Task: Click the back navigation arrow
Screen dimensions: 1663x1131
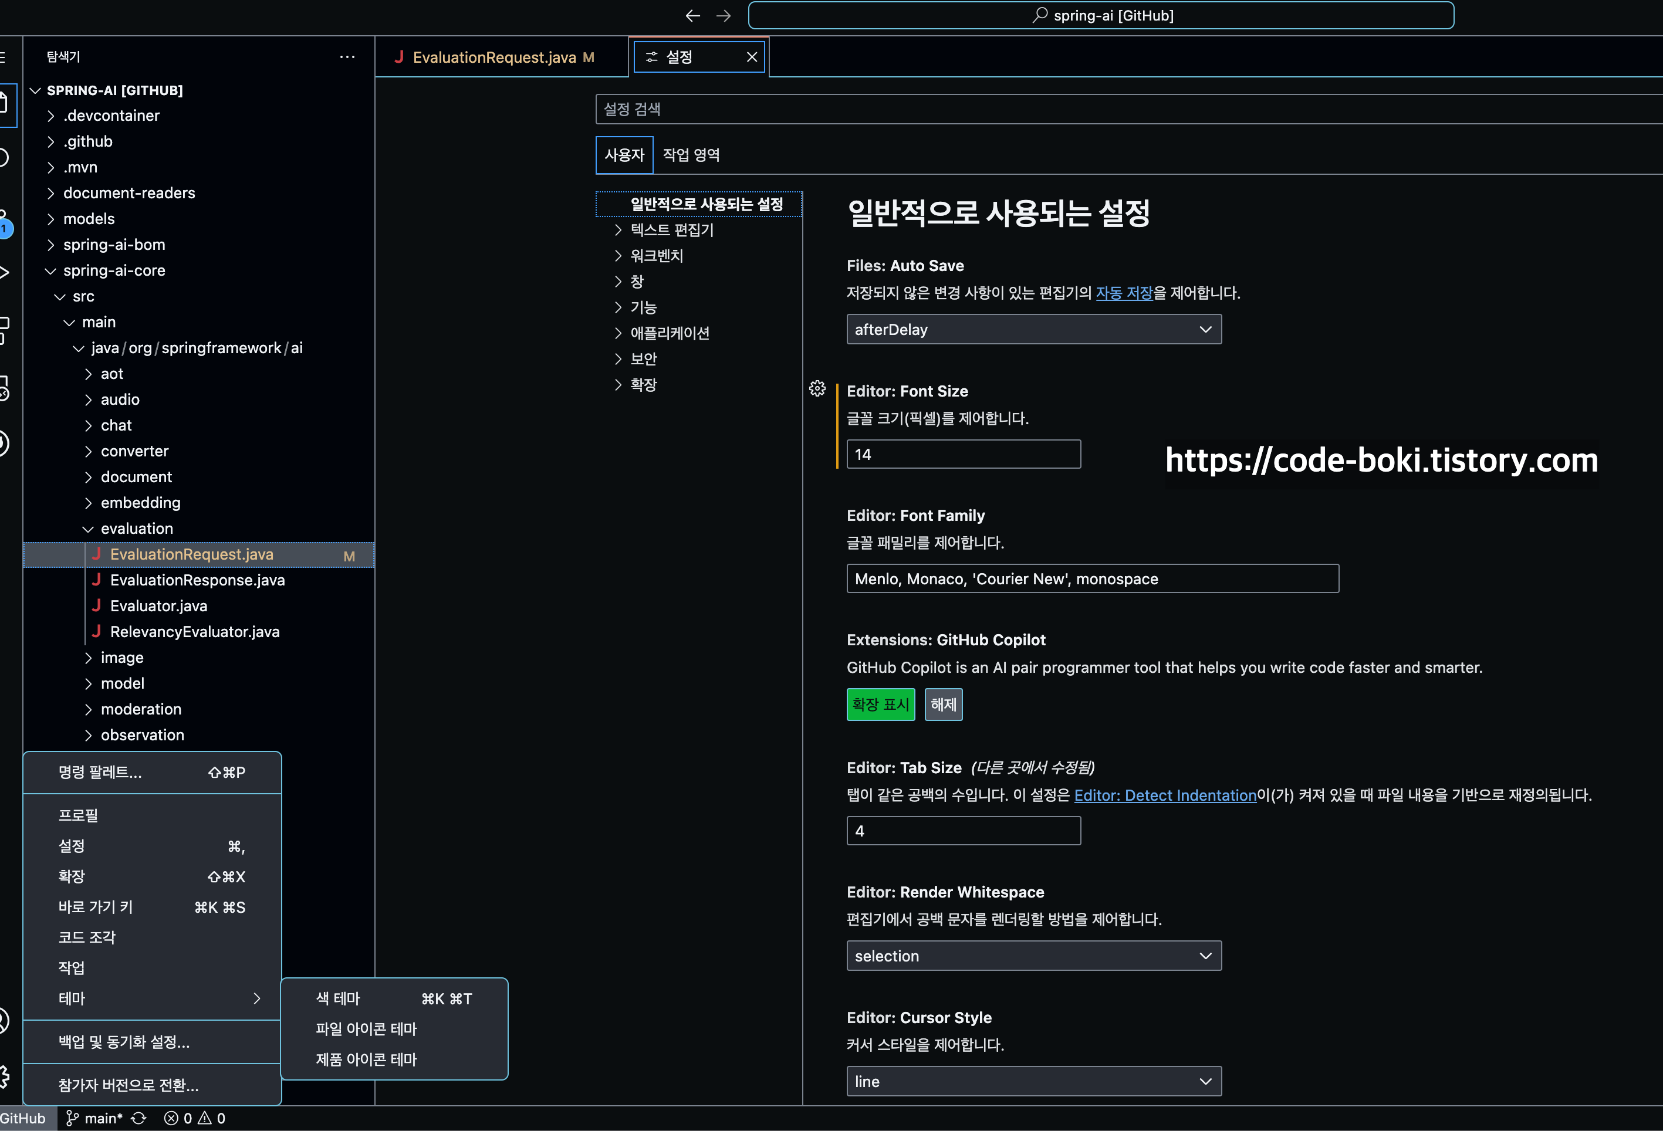Action: [x=692, y=16]
